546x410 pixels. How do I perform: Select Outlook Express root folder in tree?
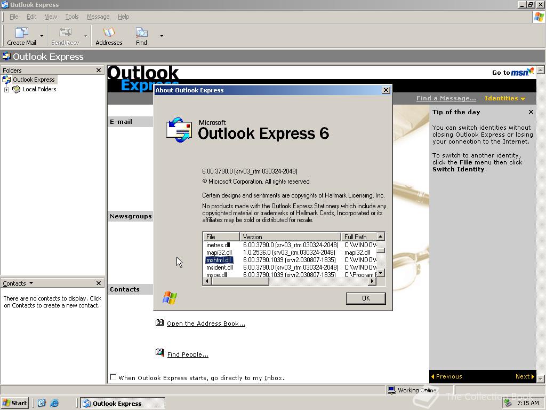[x=34, y=80]
